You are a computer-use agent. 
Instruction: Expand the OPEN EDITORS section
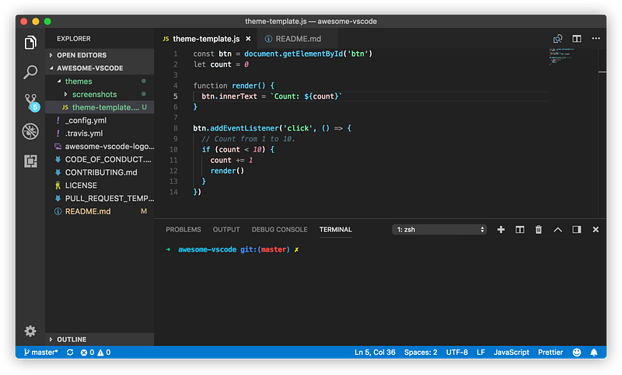[80, 55]
